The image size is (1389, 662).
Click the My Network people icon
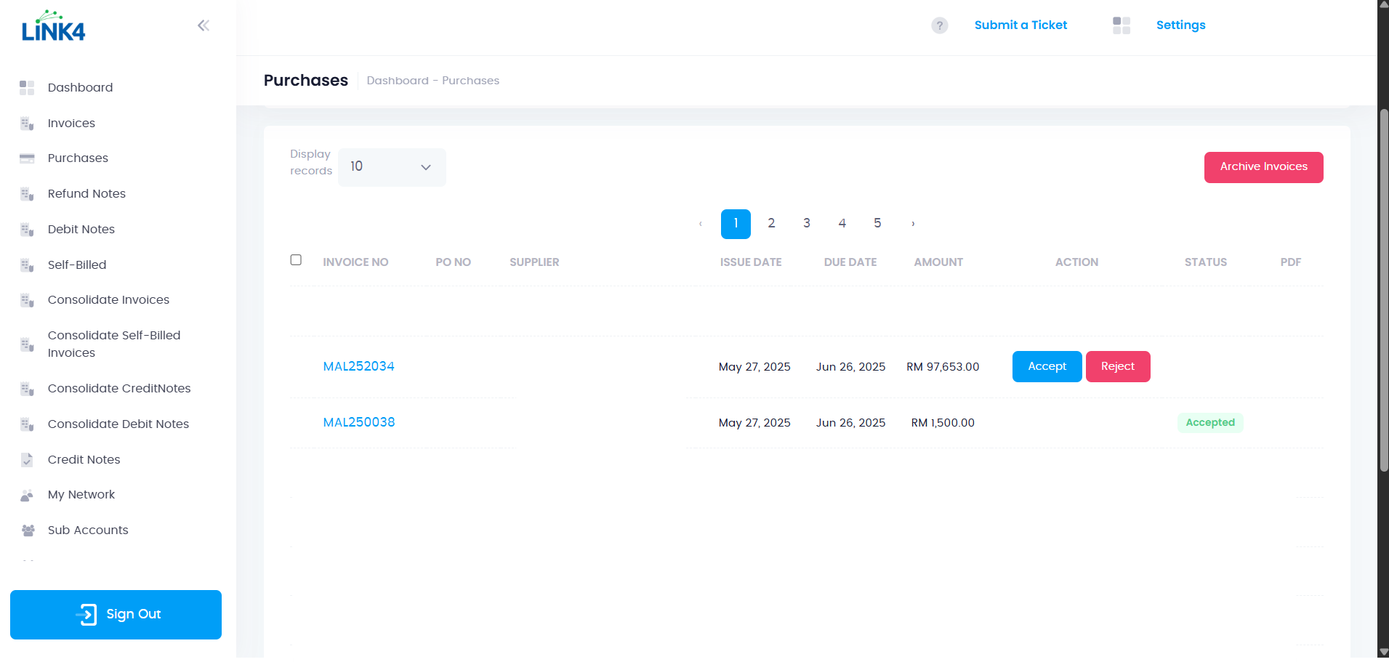[27, 495]
